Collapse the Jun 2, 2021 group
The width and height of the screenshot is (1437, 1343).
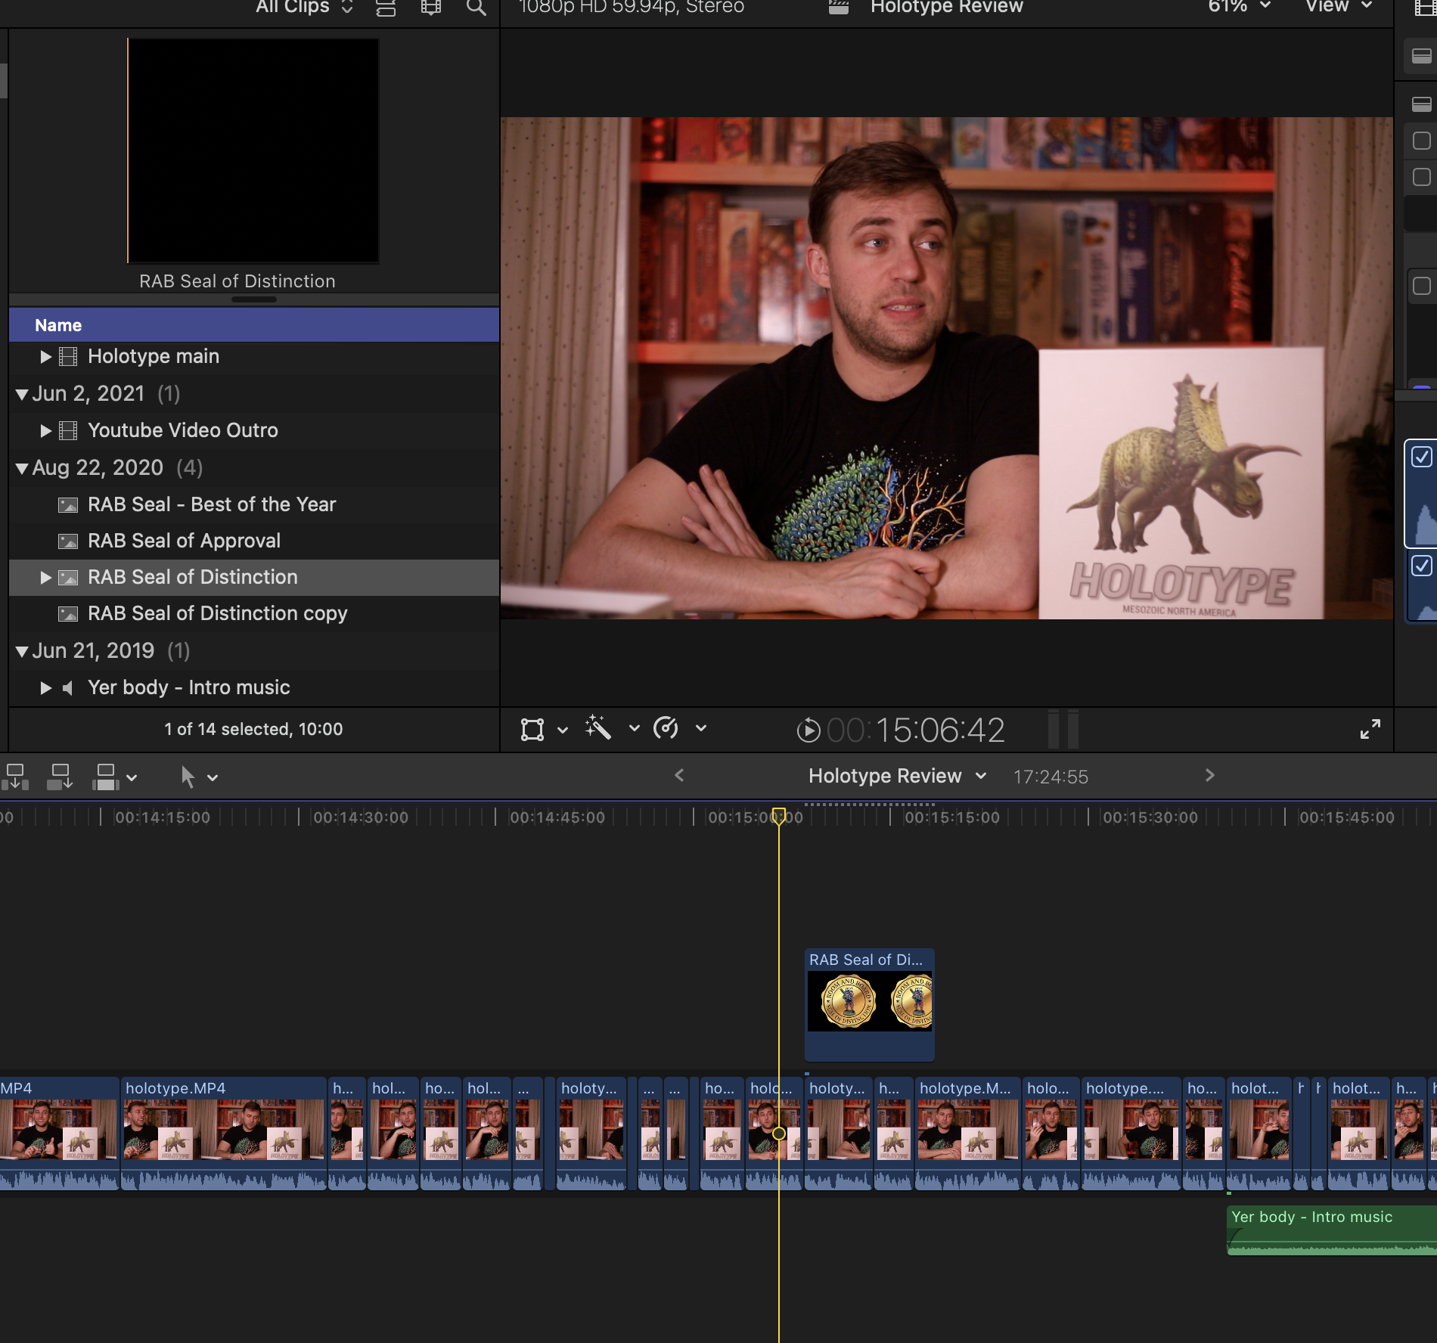[x=22, y=394]
